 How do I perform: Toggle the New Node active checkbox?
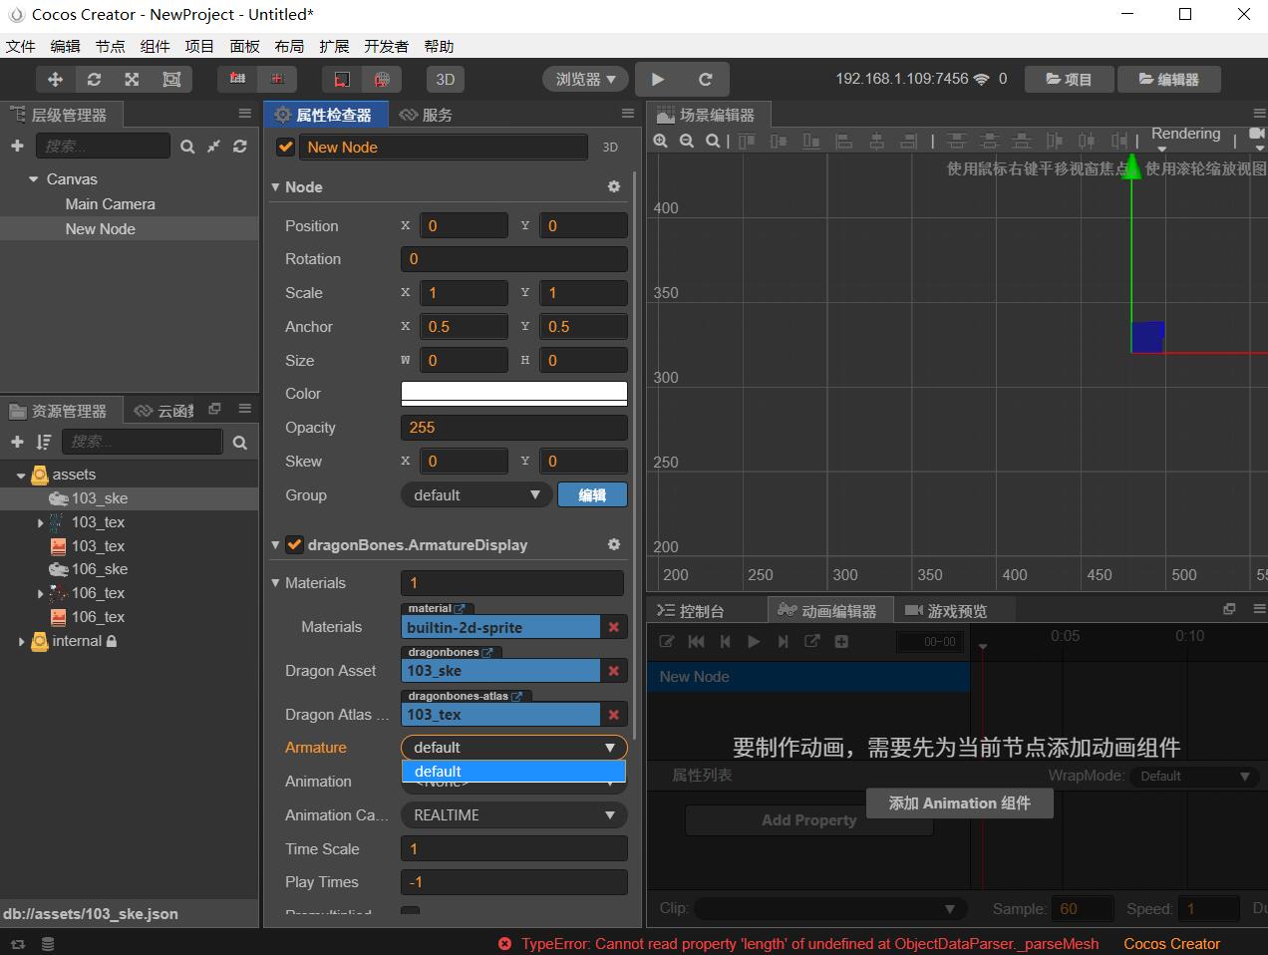tap(286, 147)
